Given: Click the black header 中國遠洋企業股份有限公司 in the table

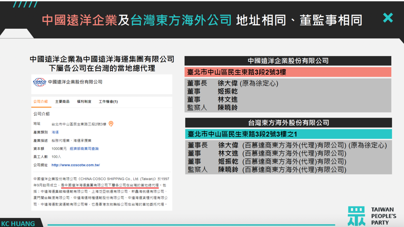Looking at the screenshot, I should [x=288, y=61].
